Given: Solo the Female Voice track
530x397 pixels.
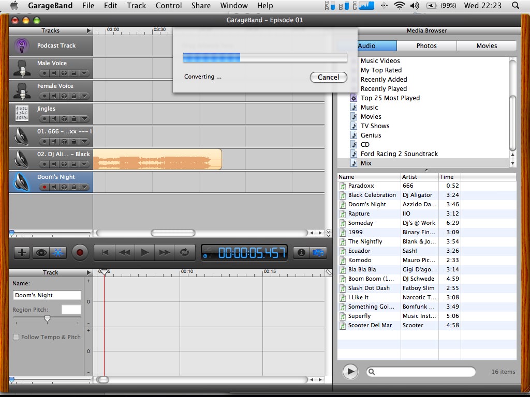Looking at the screenshot, I should click(64, 96).
